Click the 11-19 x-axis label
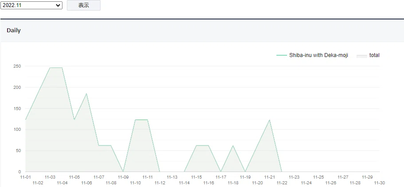The height and width of the screenshot is (187, 404). click(x=245, y=177)
